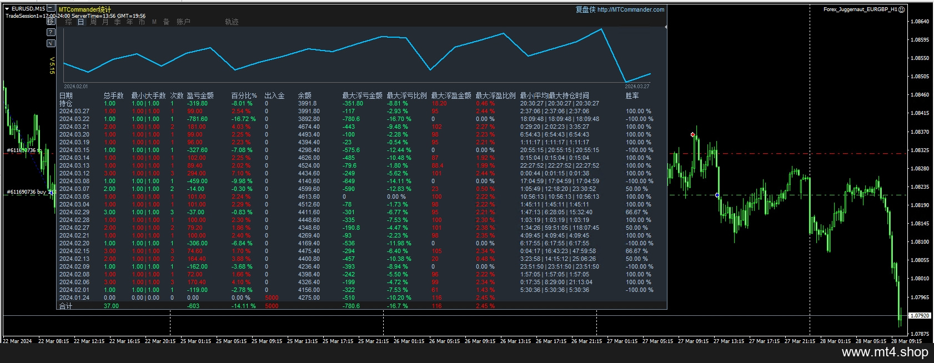Open the 月 monthly tab

105,22
